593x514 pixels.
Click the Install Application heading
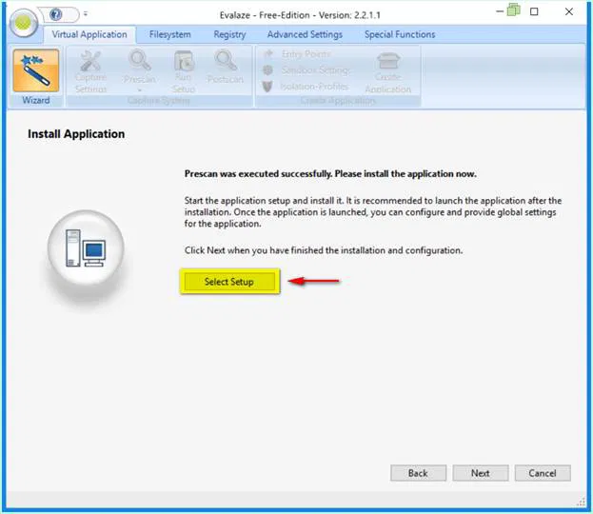click(76, 134)
